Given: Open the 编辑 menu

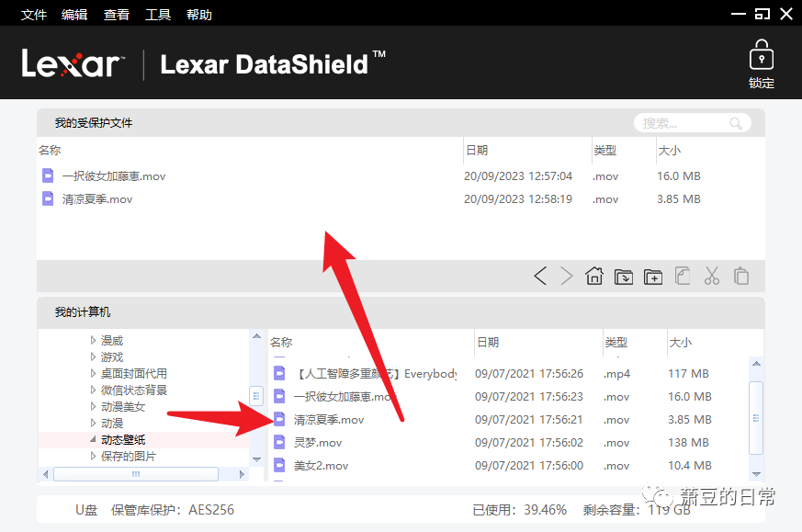Looking at the screenshot, I should [74, 15].
